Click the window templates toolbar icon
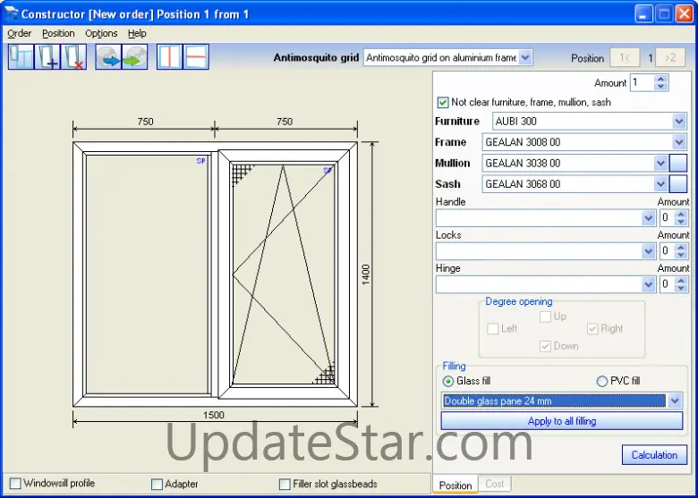The image size is (698, 498). (x=21, y=57)
